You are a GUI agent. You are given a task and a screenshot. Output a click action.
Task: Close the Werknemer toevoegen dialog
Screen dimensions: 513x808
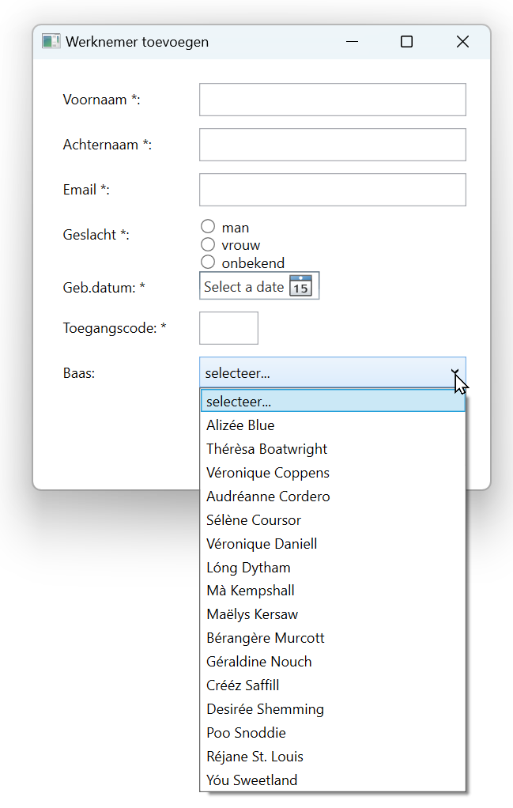coord(463,42)
